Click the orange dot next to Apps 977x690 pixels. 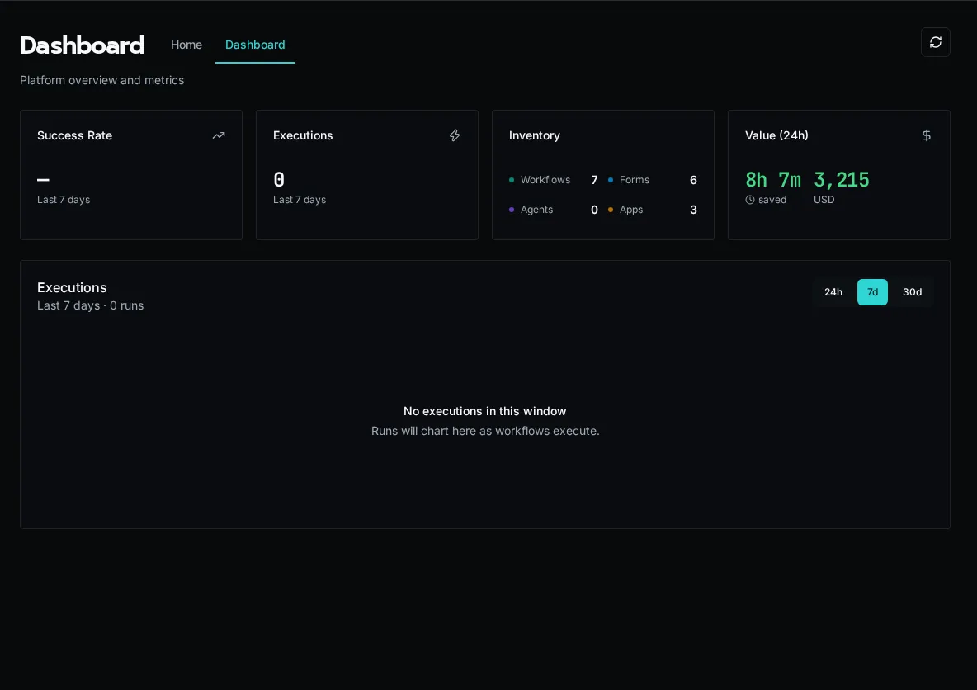[611, 210]
